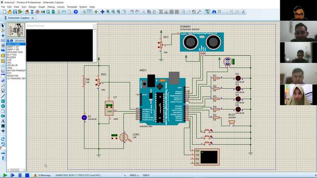Click the LDR1 light sensor component
The height and width of the screenshot is (178, 317).
pos(124,137)
